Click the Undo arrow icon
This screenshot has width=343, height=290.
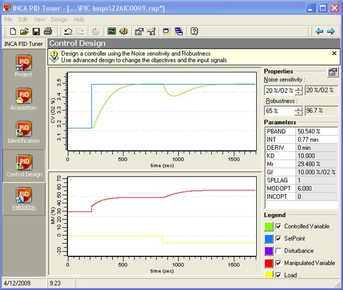(68, 32)
